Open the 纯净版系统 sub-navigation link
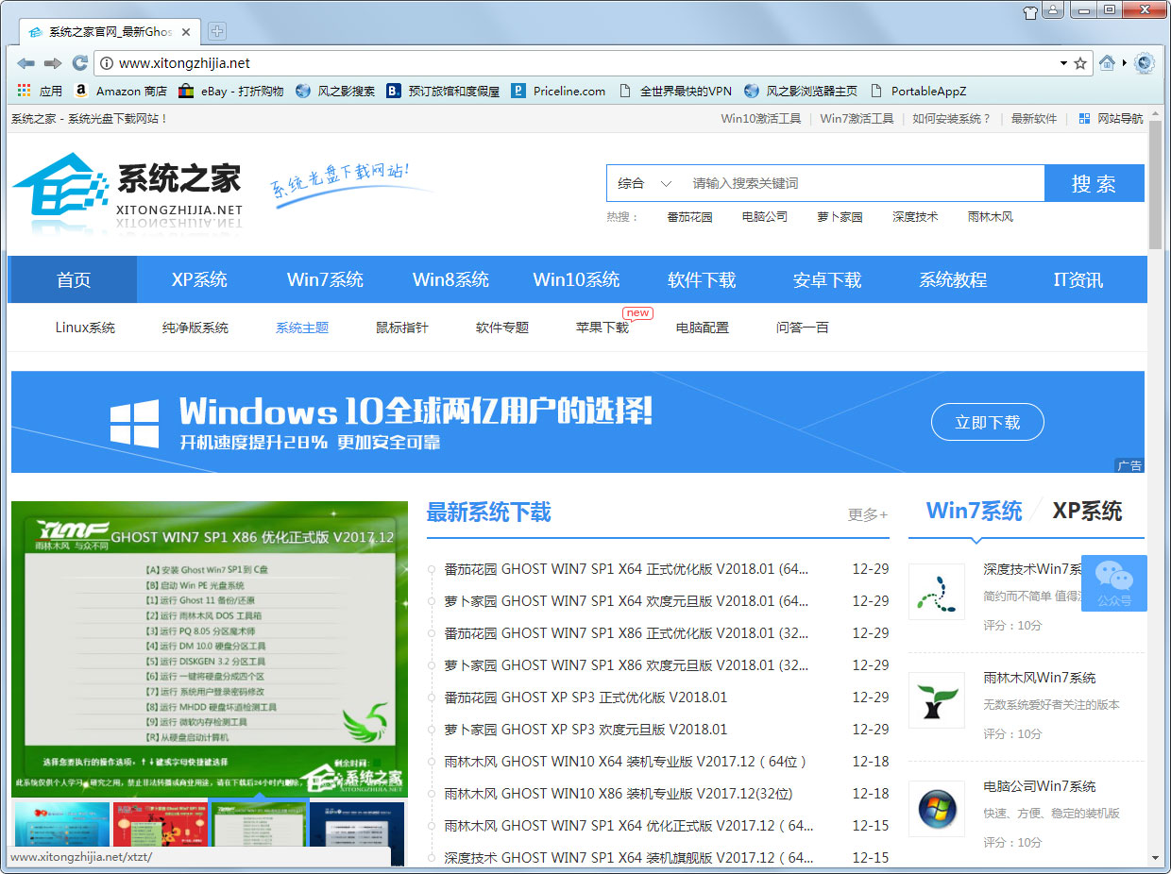The height and width of the screenshot is (874, 1171). point(195,328)
